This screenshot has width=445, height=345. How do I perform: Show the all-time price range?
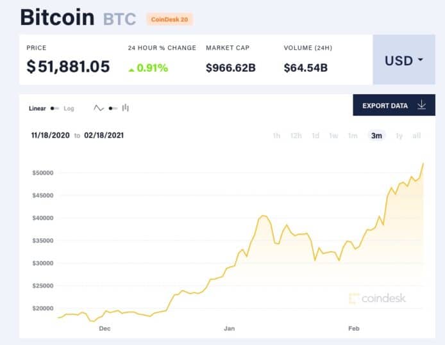pos(416,136)
